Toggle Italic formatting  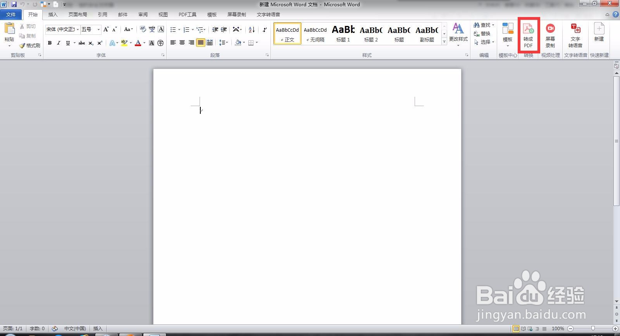pos(59,43)
